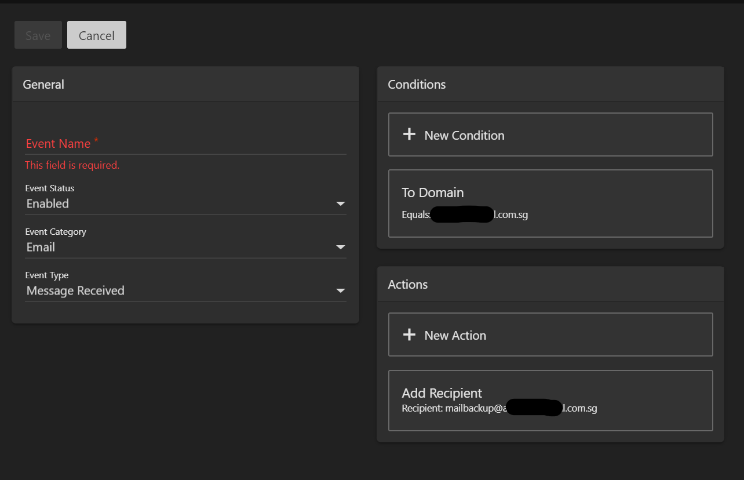Click the Event Type dropdown arrow

(x=340, y=291)
